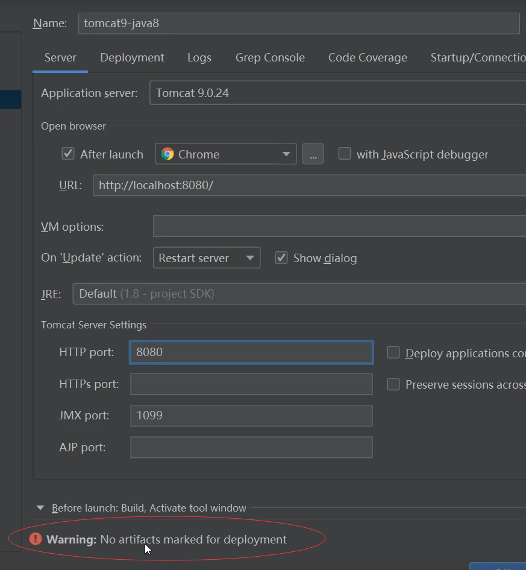Switch to the Grep Console tab
This screenshot has height=570, width=526.
point(270,57)
